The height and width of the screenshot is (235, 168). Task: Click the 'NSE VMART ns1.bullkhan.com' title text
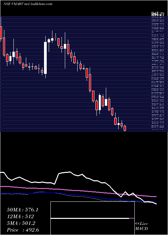click(x=28, y=4)
